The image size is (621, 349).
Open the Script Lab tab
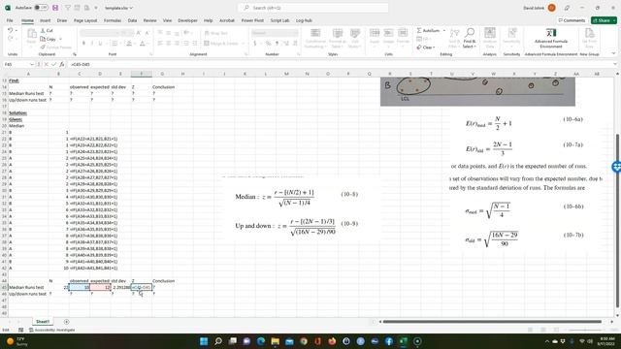[x=279, y=20]
